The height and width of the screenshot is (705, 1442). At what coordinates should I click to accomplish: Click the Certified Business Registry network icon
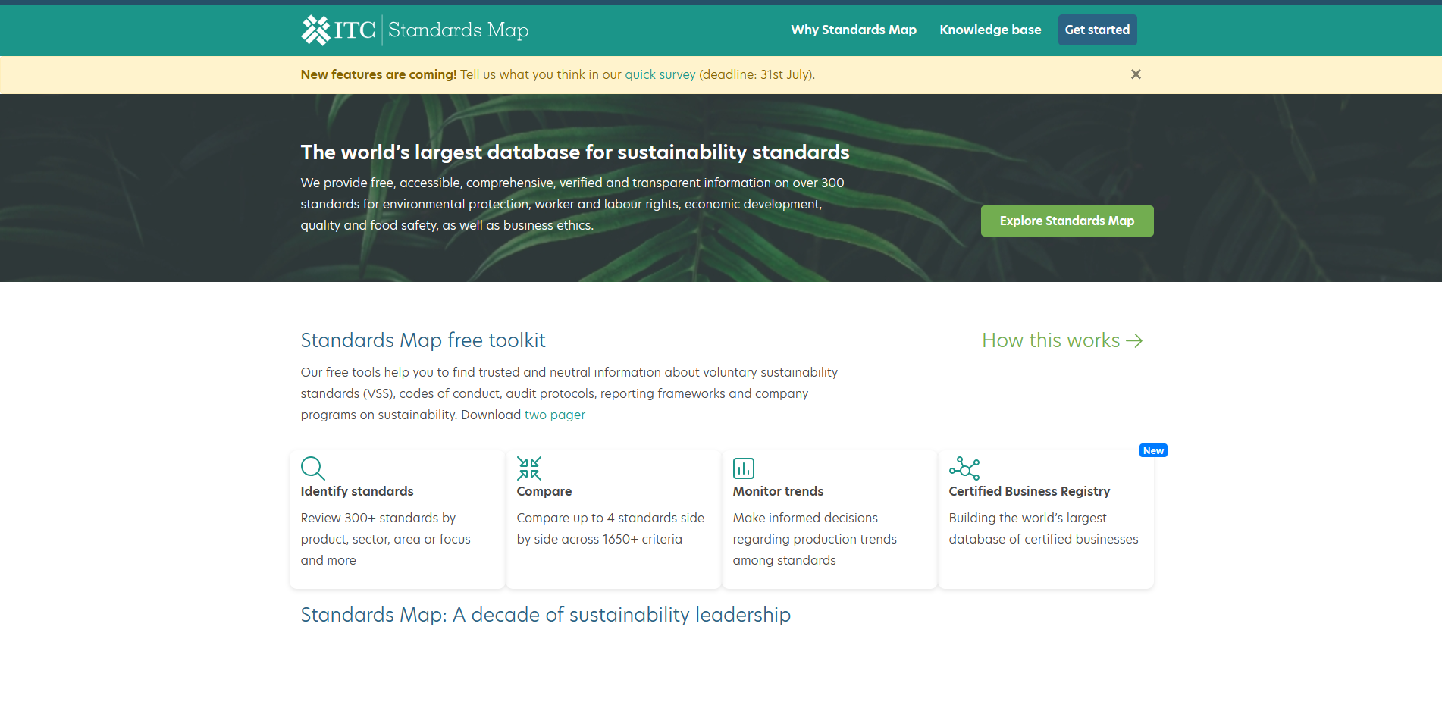coord(964,468)
